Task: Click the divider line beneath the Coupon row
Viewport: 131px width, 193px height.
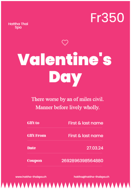Action: click(x=65, y=166)
